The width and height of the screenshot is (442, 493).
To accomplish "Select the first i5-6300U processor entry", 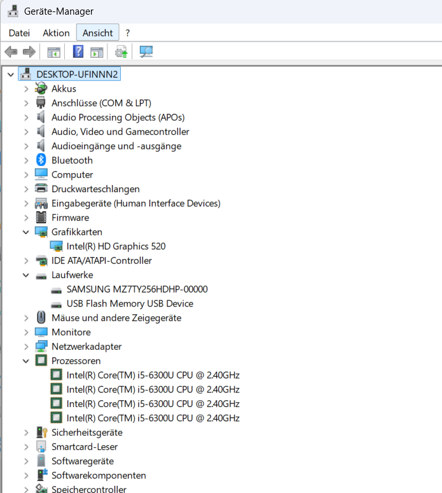I will (x=153, y=375).
